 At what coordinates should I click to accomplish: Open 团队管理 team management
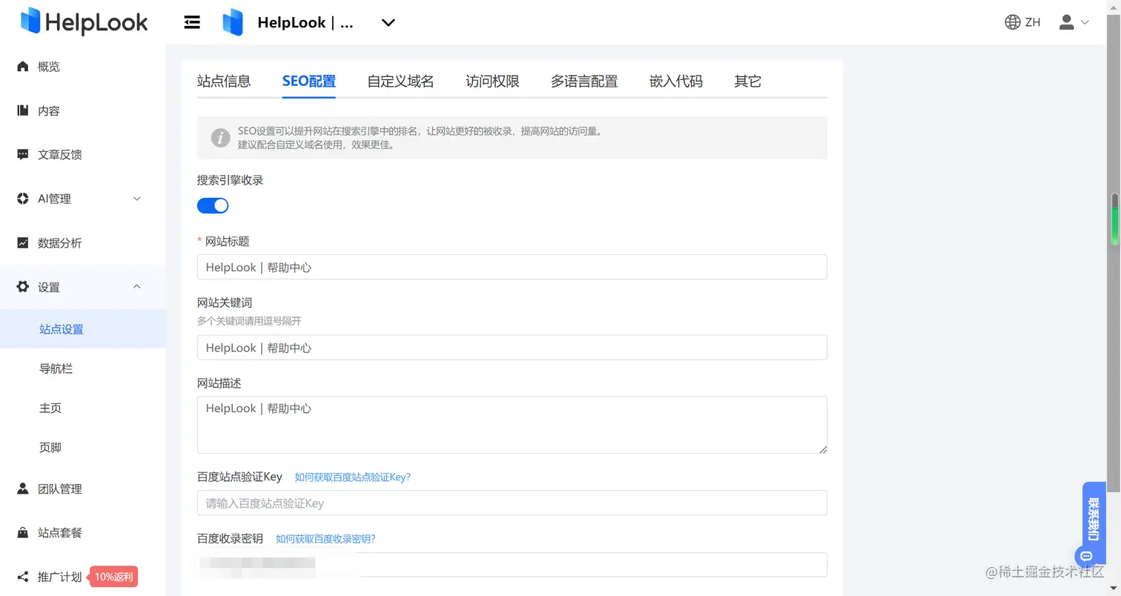(x=60, y=489)
